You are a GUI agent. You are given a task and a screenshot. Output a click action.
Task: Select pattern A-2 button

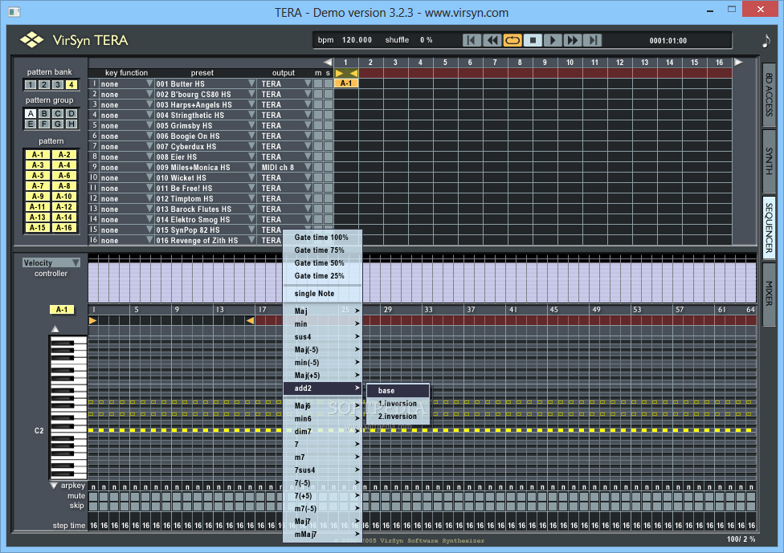tap(64, 154)
